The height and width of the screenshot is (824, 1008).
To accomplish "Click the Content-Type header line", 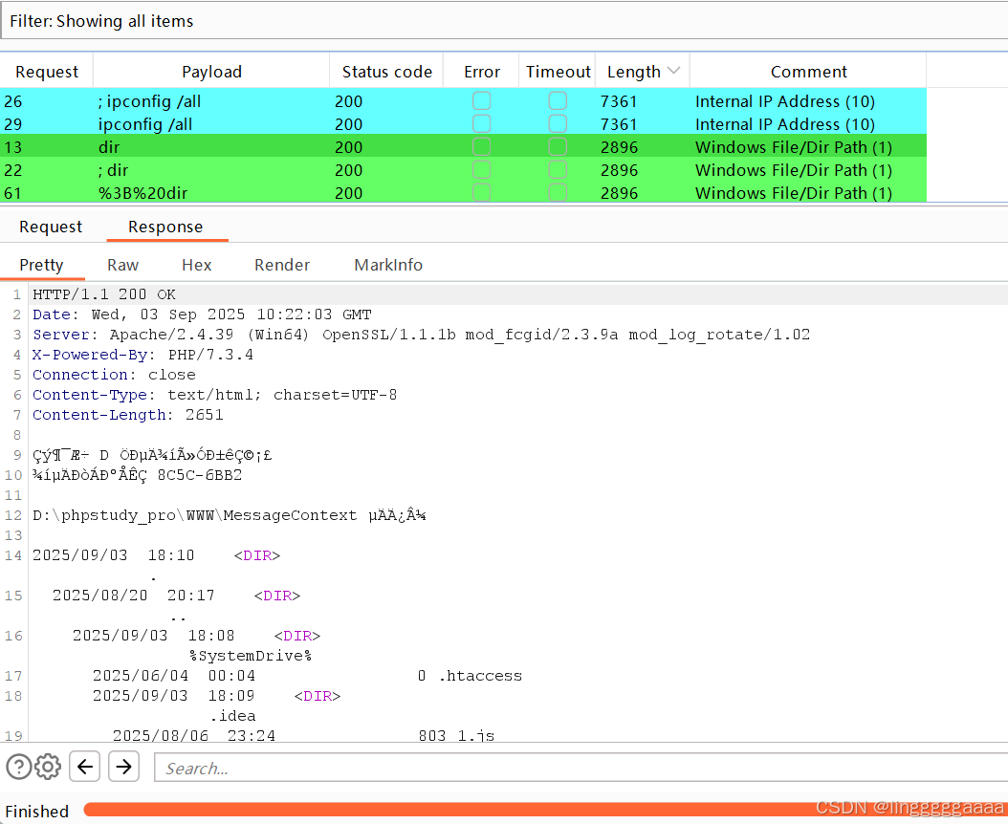I will coord(215,395).
